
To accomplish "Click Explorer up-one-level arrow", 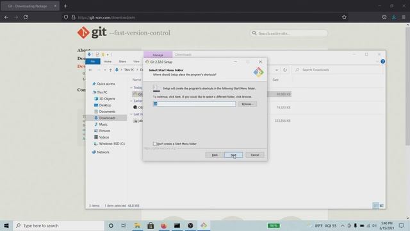I will (111, 70).
